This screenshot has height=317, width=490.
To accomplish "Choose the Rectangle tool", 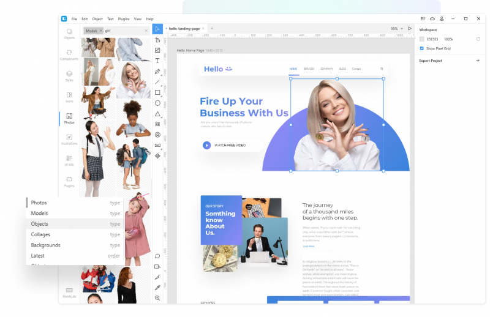I will (x=157, y=92).
